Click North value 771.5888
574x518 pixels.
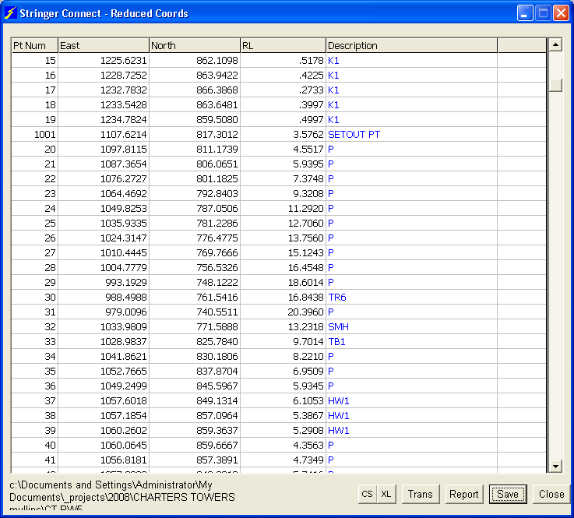tap(195, 327)
